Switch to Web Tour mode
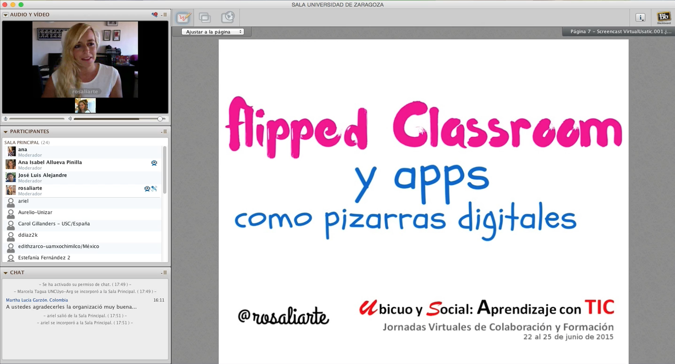Viewport: 675px width, 364px height. 227,18
